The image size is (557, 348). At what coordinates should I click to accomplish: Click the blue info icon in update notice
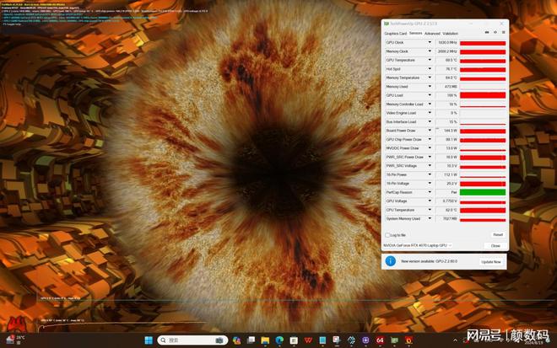click(x=392, y=261)
